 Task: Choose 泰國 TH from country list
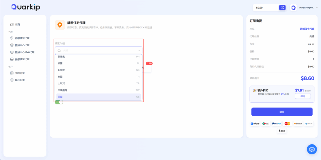98,77
